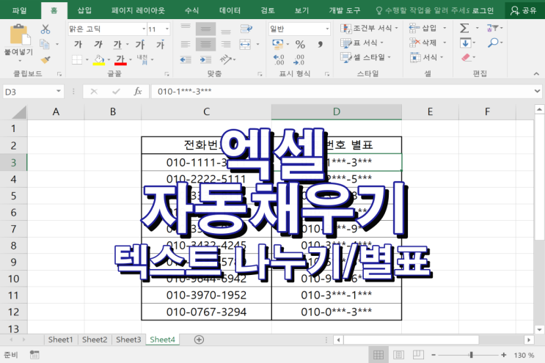Open Format as Table (표 서식)

pos(362,43)
